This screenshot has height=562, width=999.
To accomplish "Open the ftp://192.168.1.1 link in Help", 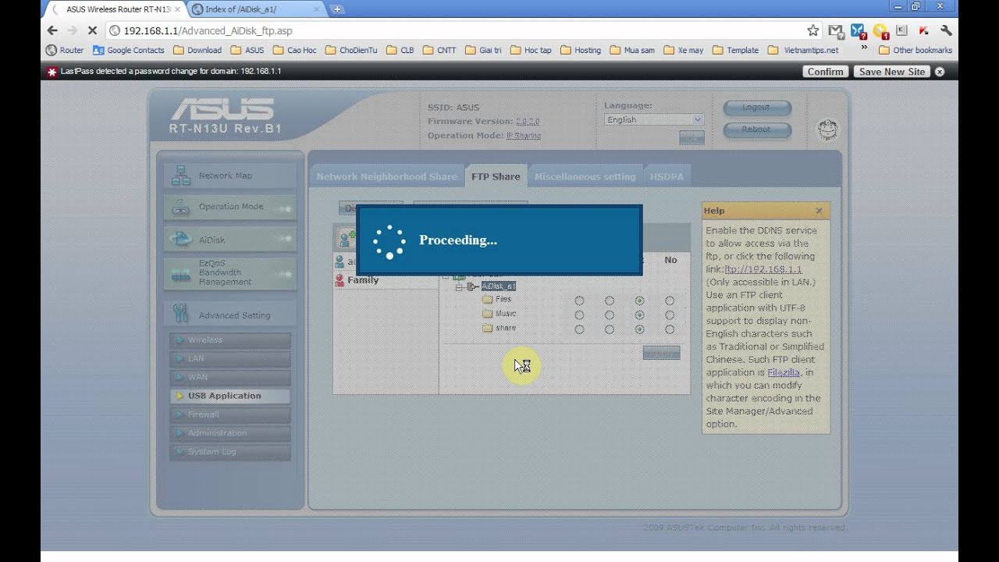I will click(x=763, y=269).
